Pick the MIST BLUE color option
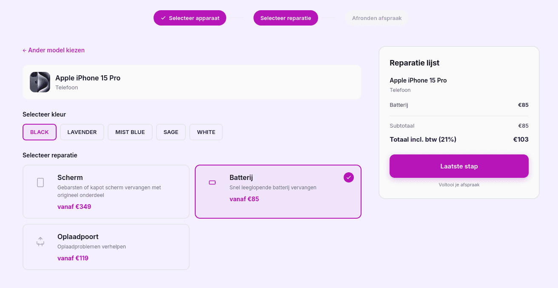 coord(130,132)
